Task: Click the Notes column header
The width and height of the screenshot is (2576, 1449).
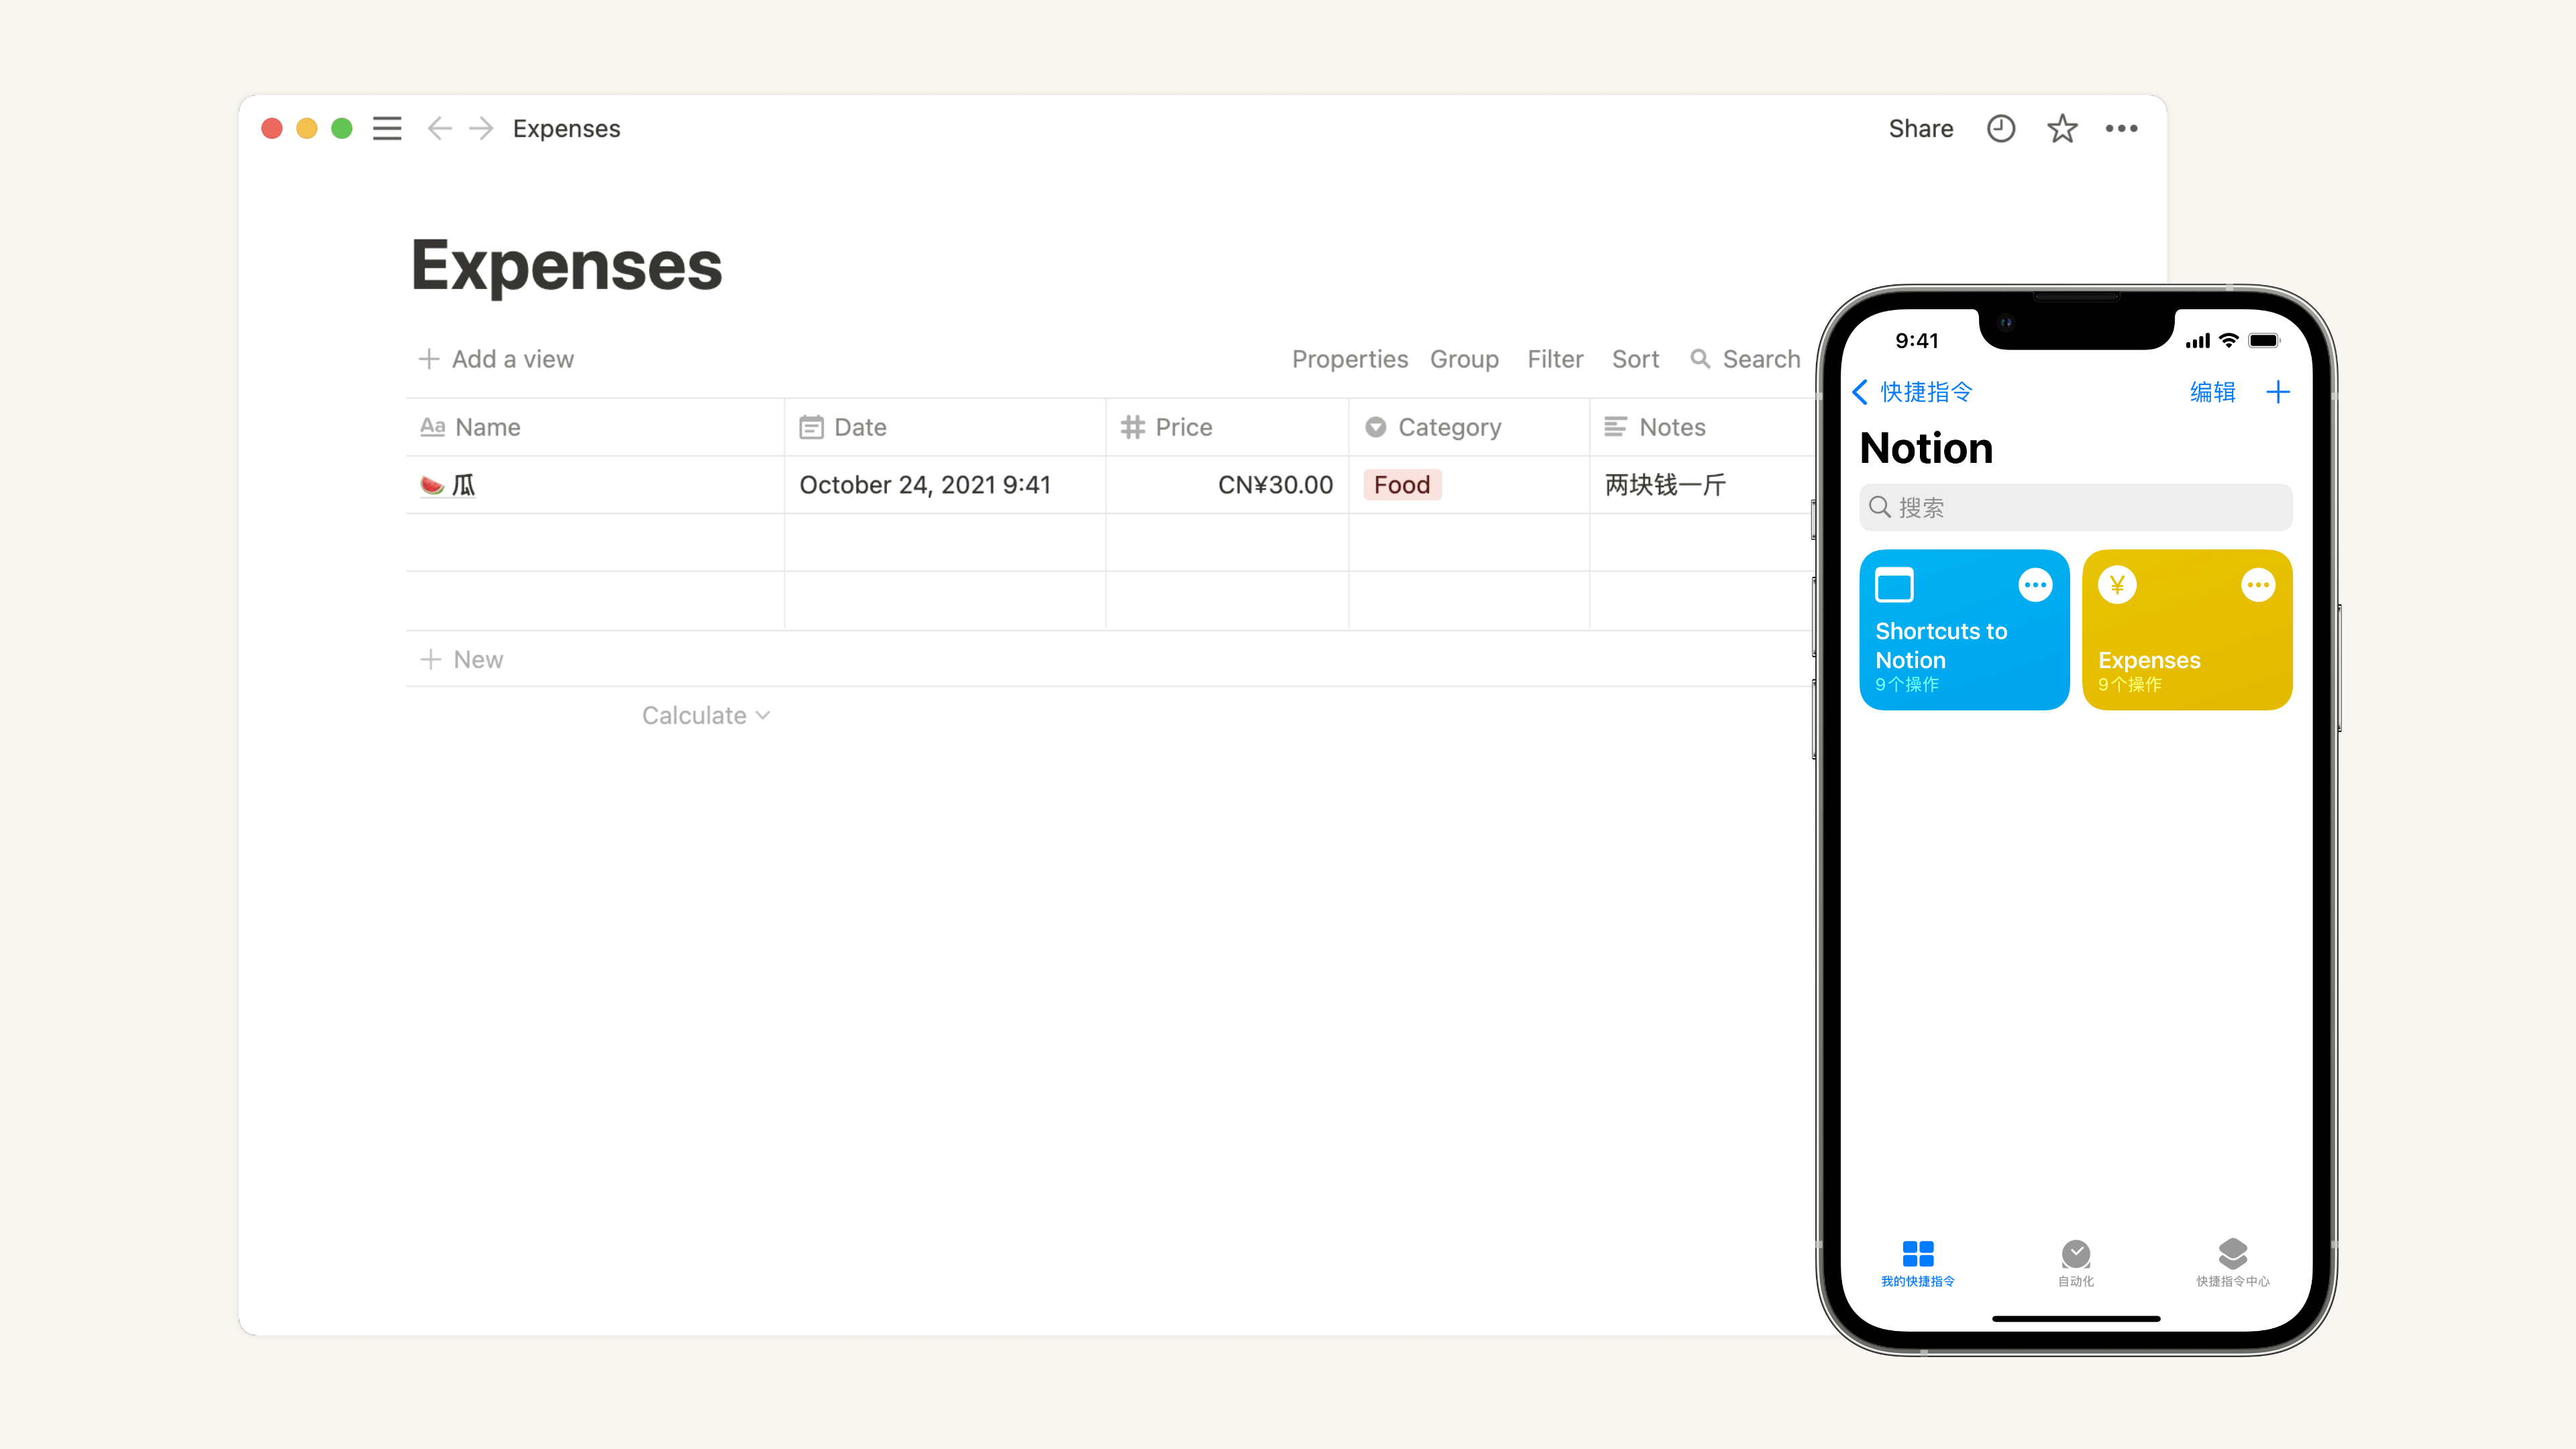Action: click(x=1702, y=427)
